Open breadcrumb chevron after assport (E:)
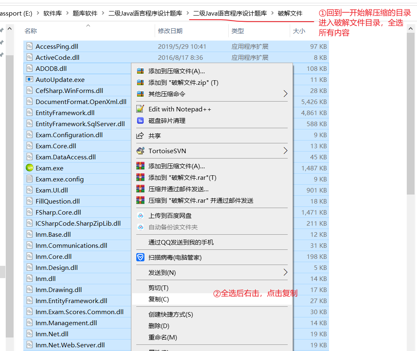This screenshot has height=351, width=417. (x=38, y=13)
